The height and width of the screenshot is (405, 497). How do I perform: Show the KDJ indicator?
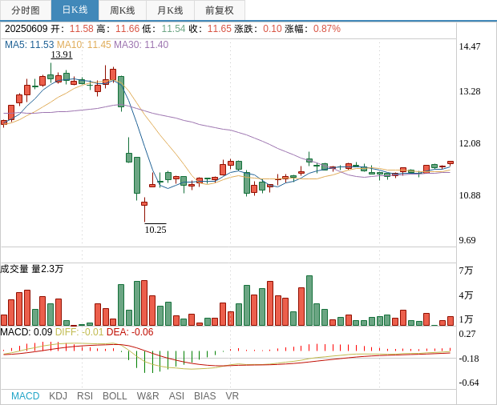[x=58, y=395]
